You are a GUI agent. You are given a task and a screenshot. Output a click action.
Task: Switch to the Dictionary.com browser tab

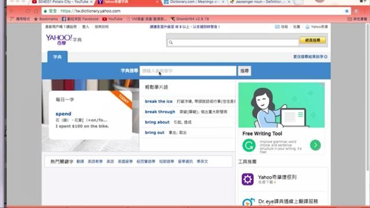194,2
